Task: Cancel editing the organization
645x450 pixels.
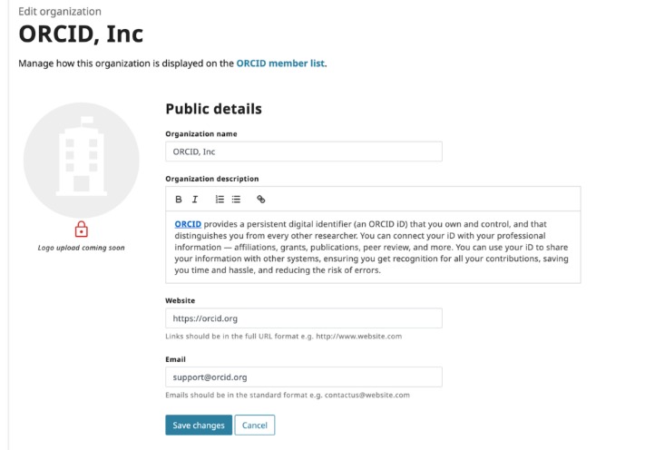Action: coord(254,426)
